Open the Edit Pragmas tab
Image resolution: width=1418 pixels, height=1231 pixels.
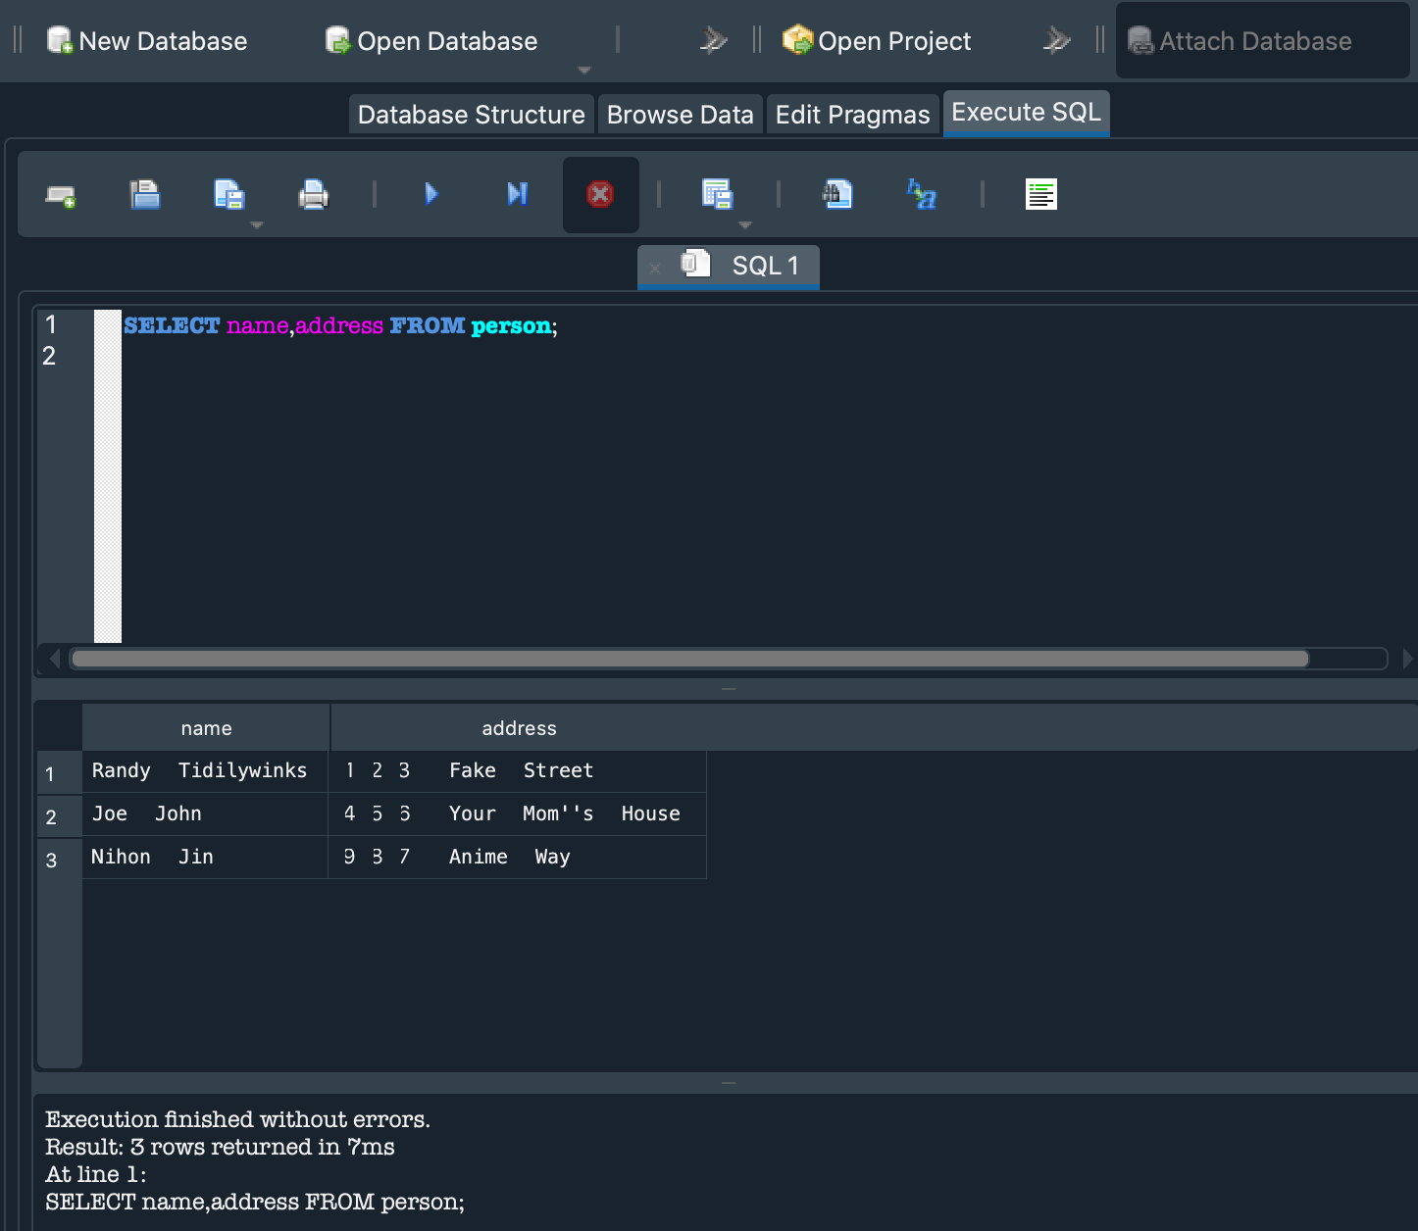852,115
